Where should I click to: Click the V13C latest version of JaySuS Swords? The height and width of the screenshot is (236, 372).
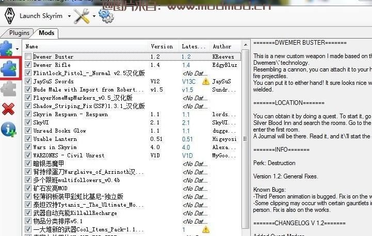coord(189,82)
